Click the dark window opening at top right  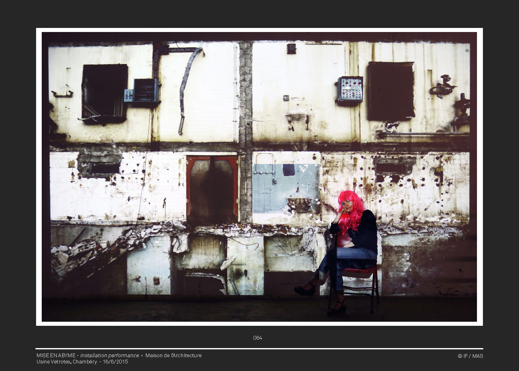[391, 90]
